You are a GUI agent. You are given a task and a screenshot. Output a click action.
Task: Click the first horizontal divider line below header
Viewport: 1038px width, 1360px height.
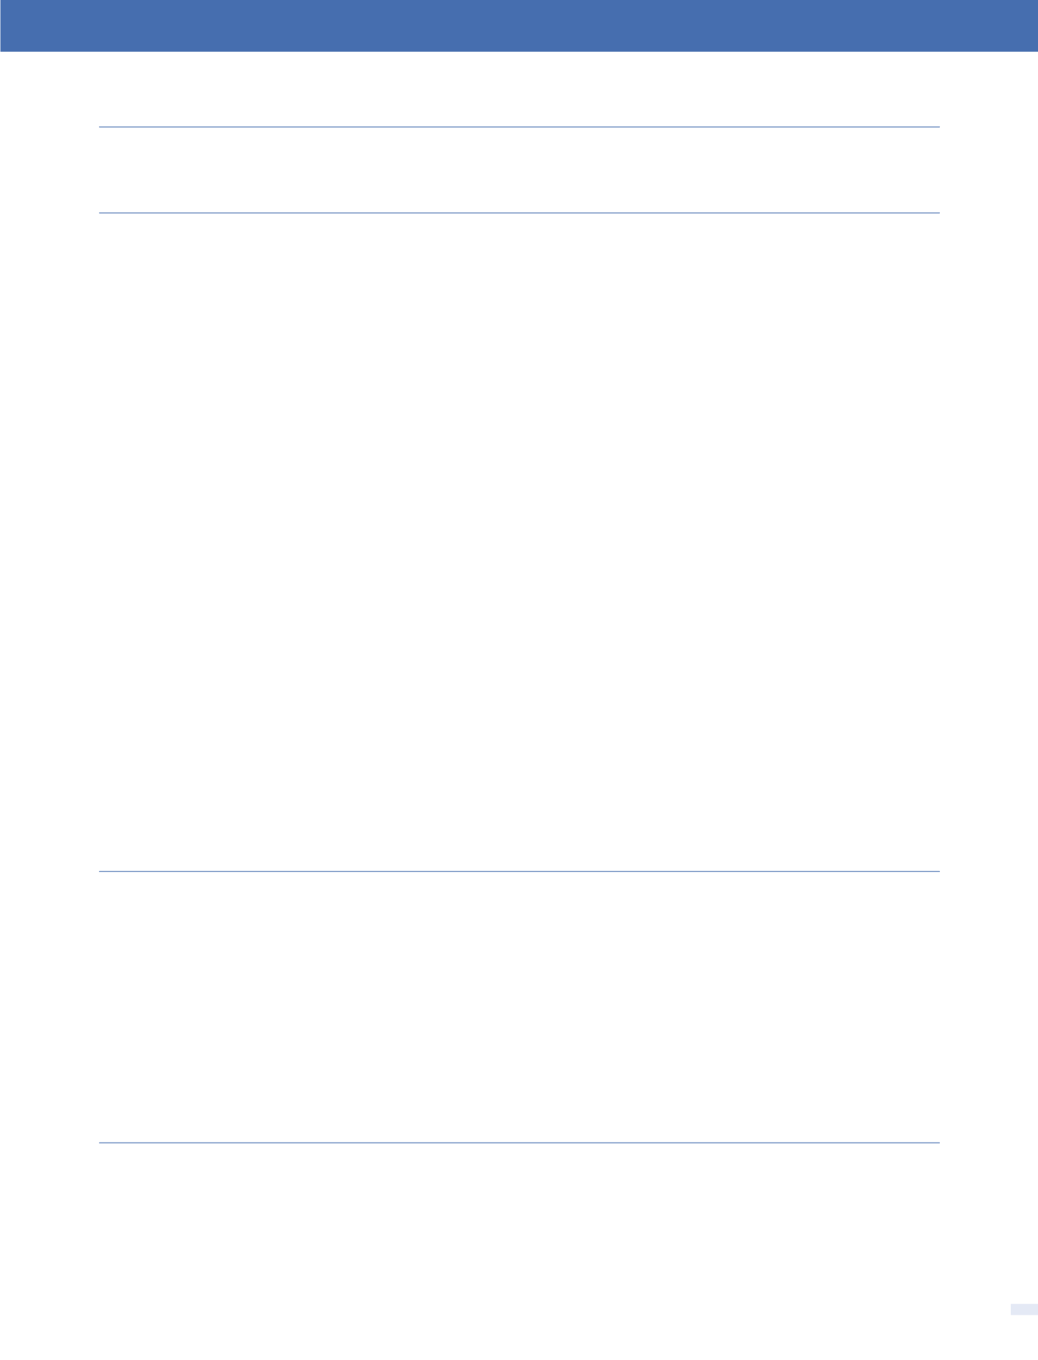point(519,127)
